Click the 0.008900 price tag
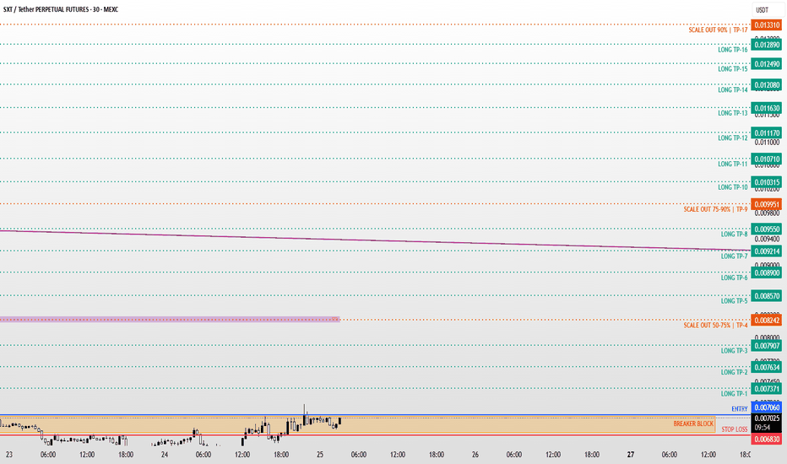787x464 pixels. 767,273
